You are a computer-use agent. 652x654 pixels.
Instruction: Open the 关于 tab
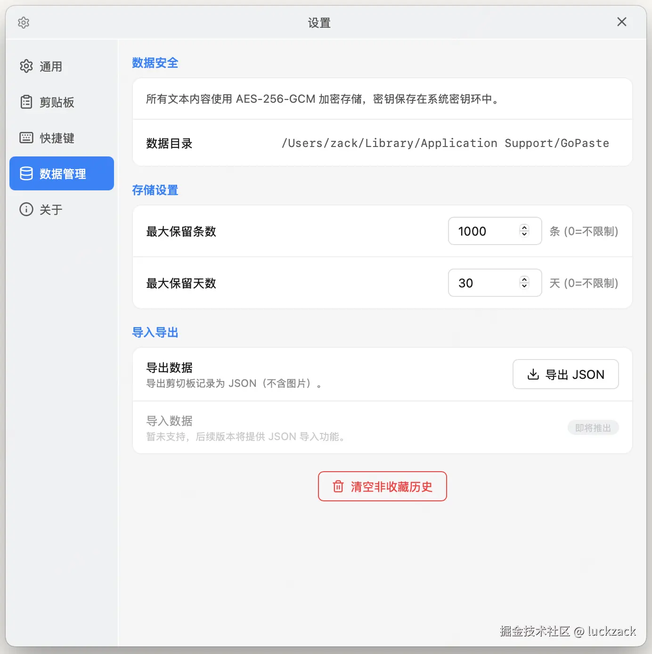62,209
